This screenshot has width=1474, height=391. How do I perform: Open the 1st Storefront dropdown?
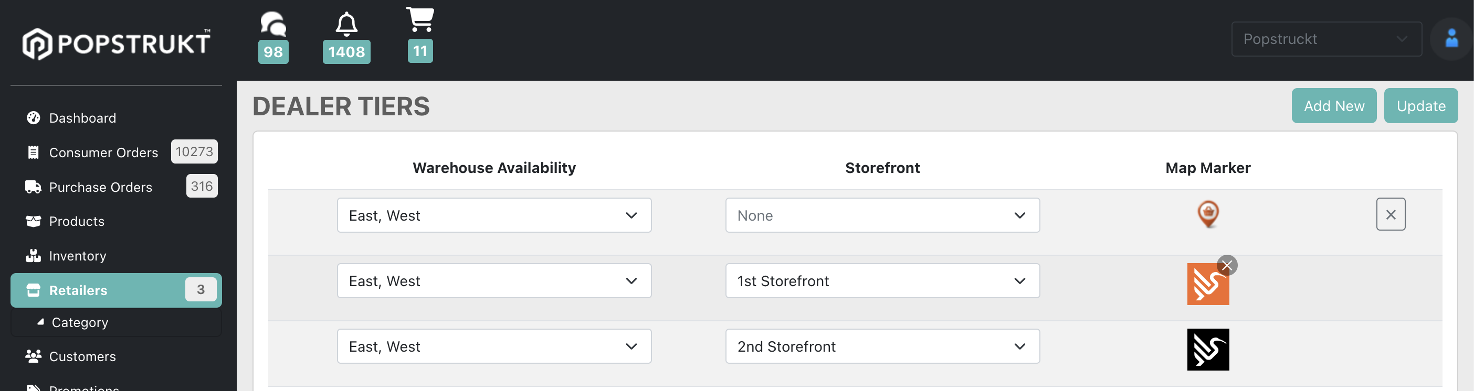tap(882, 281)
